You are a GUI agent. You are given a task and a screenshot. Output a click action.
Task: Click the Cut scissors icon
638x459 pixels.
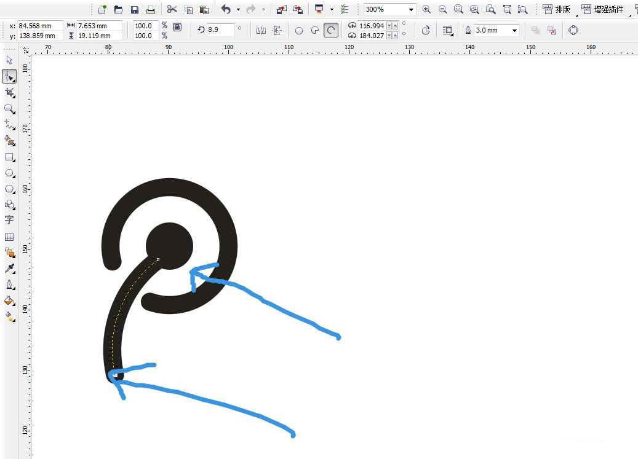click(172, 9)
